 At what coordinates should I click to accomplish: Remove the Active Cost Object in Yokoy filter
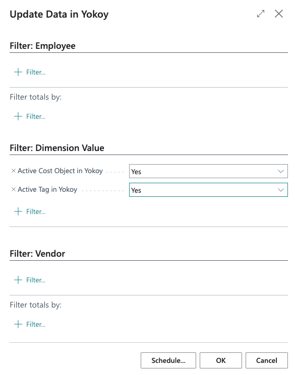point(14,171)
